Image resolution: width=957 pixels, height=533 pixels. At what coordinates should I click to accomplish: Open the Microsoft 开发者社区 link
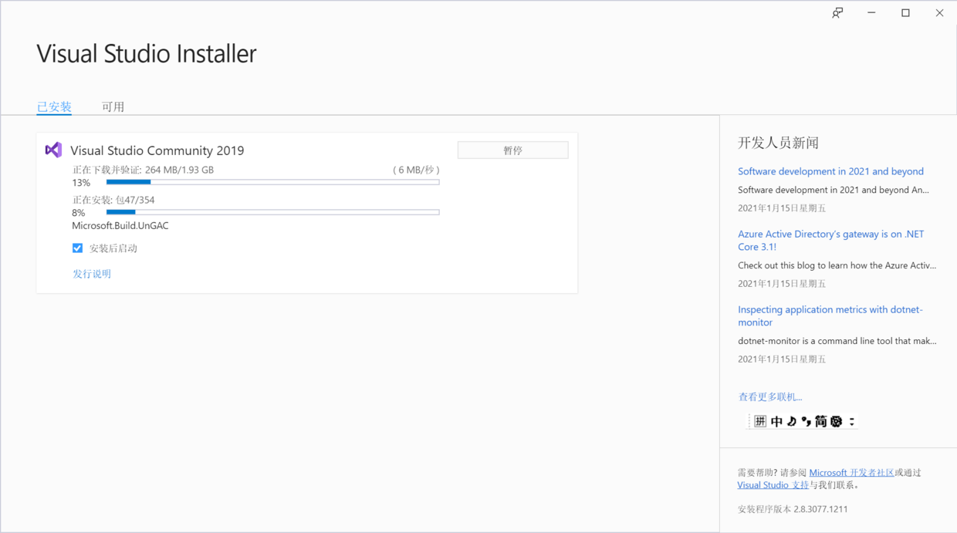tap(851, 473)
